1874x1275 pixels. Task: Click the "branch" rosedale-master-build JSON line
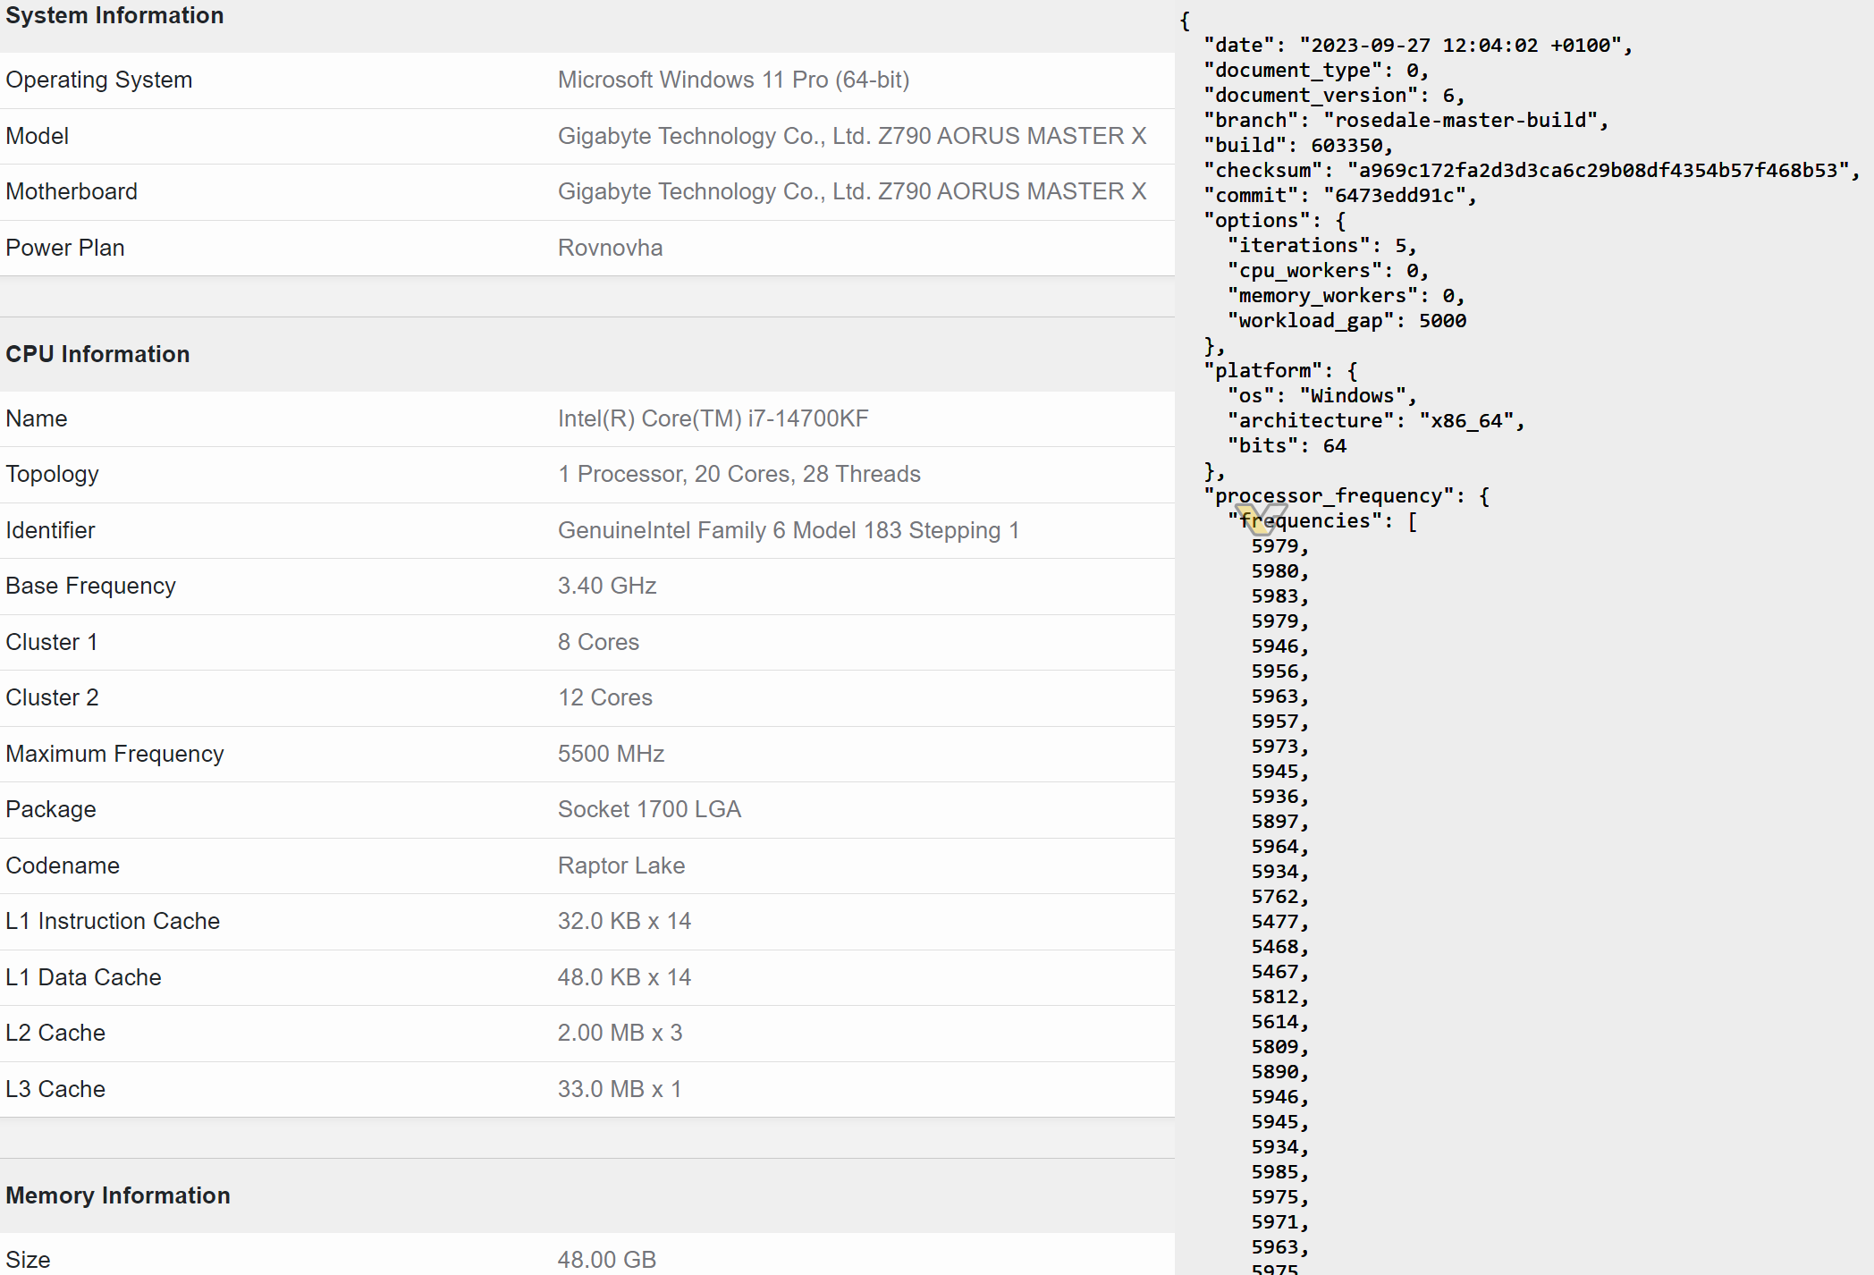coord(1405,120)
